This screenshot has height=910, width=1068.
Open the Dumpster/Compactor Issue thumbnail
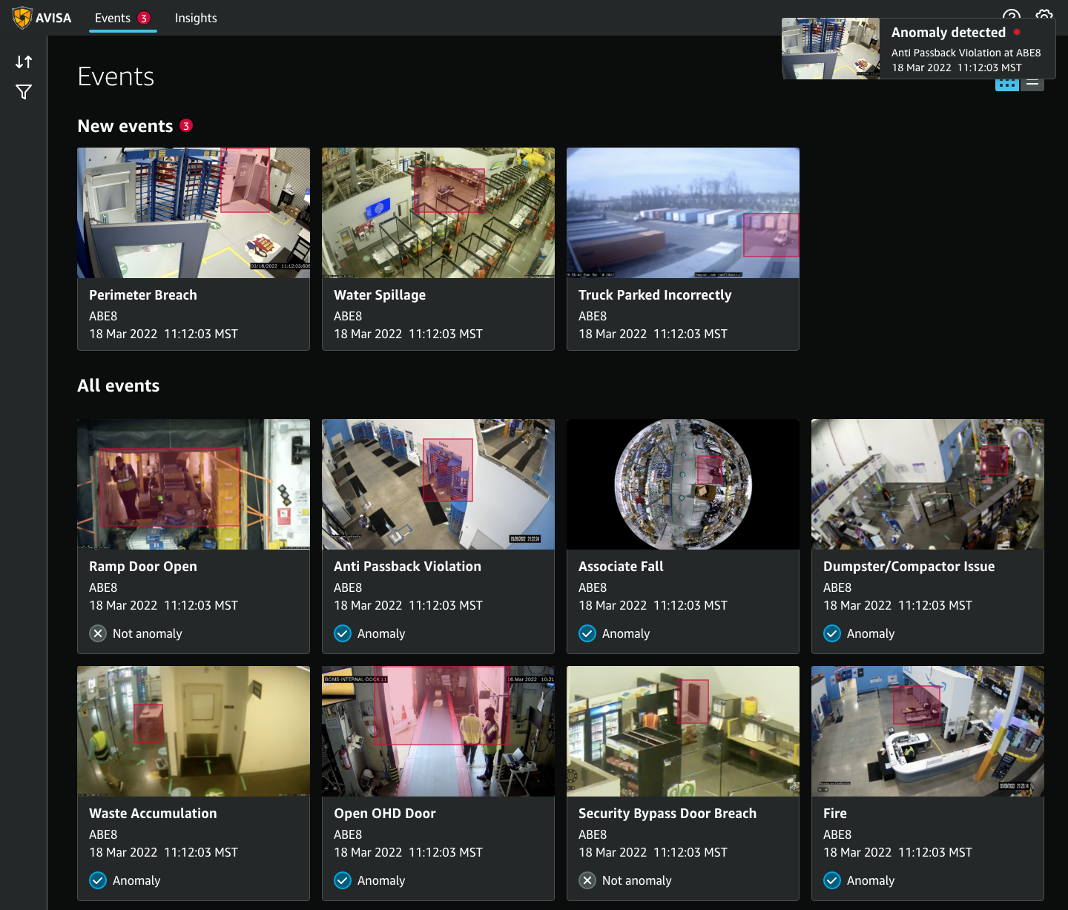[928, 484]
